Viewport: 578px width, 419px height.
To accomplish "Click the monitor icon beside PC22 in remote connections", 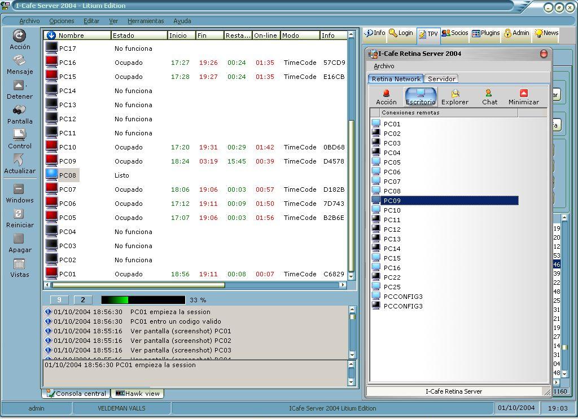I will (x=376, y=276).
